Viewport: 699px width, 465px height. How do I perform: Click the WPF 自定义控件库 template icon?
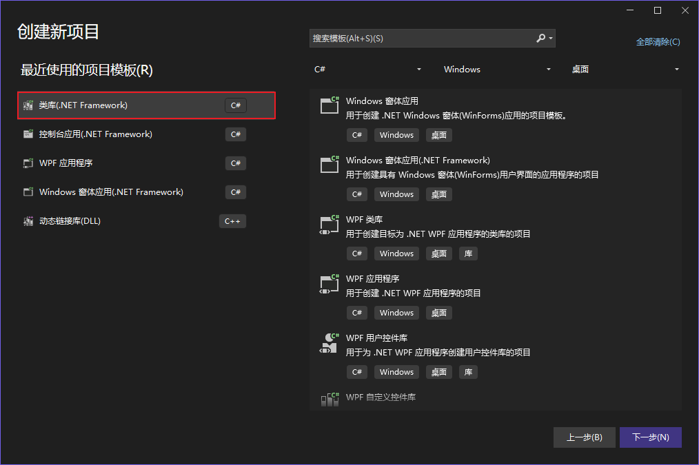click(329, 397)
